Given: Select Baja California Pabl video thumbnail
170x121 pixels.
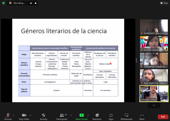Looking at the screenshot, I should coord(154,77).
